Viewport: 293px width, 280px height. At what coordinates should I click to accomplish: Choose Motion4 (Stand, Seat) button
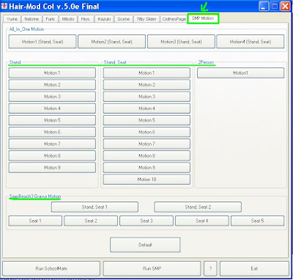[x=251, y=42]
